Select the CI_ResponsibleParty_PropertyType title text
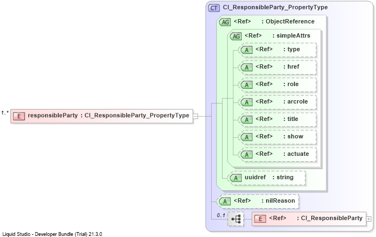Image resolution: width=376 pixels, height=237 pixels. tap(275, 7)
